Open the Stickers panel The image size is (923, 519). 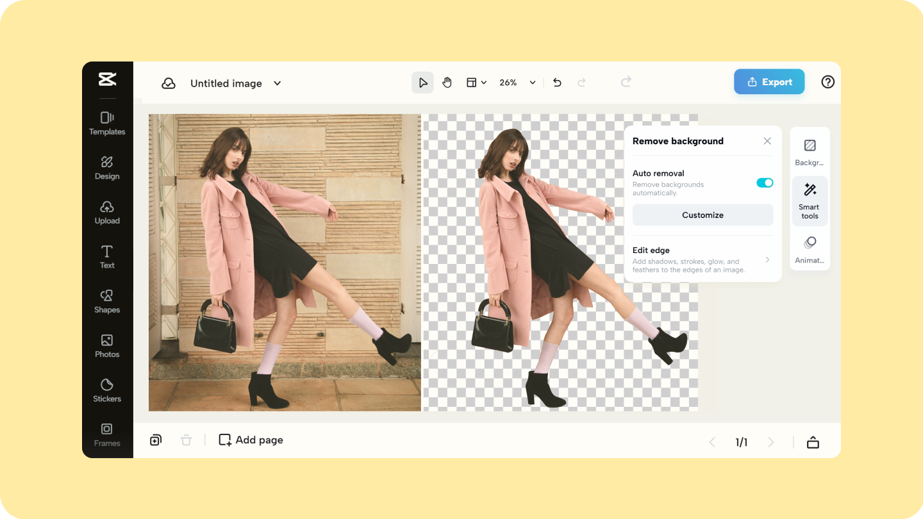[x=107, y=390]
